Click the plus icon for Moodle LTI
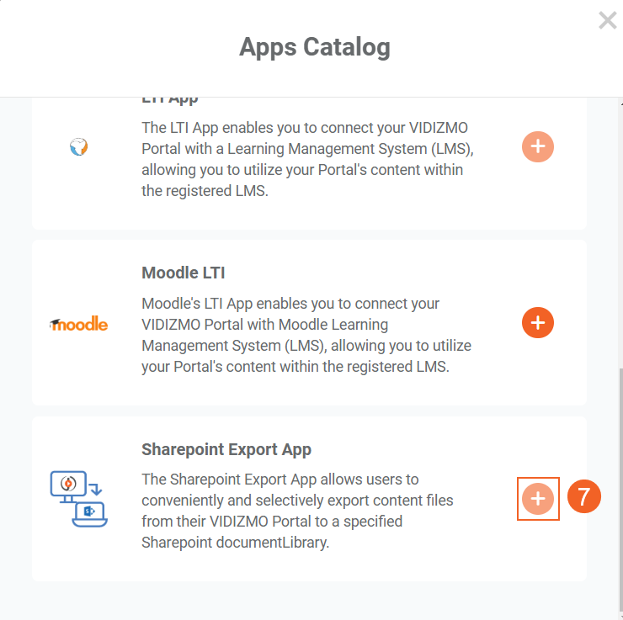Image resolution: width=623 pixels, height=620 pixels. click(x=538, y=322)
